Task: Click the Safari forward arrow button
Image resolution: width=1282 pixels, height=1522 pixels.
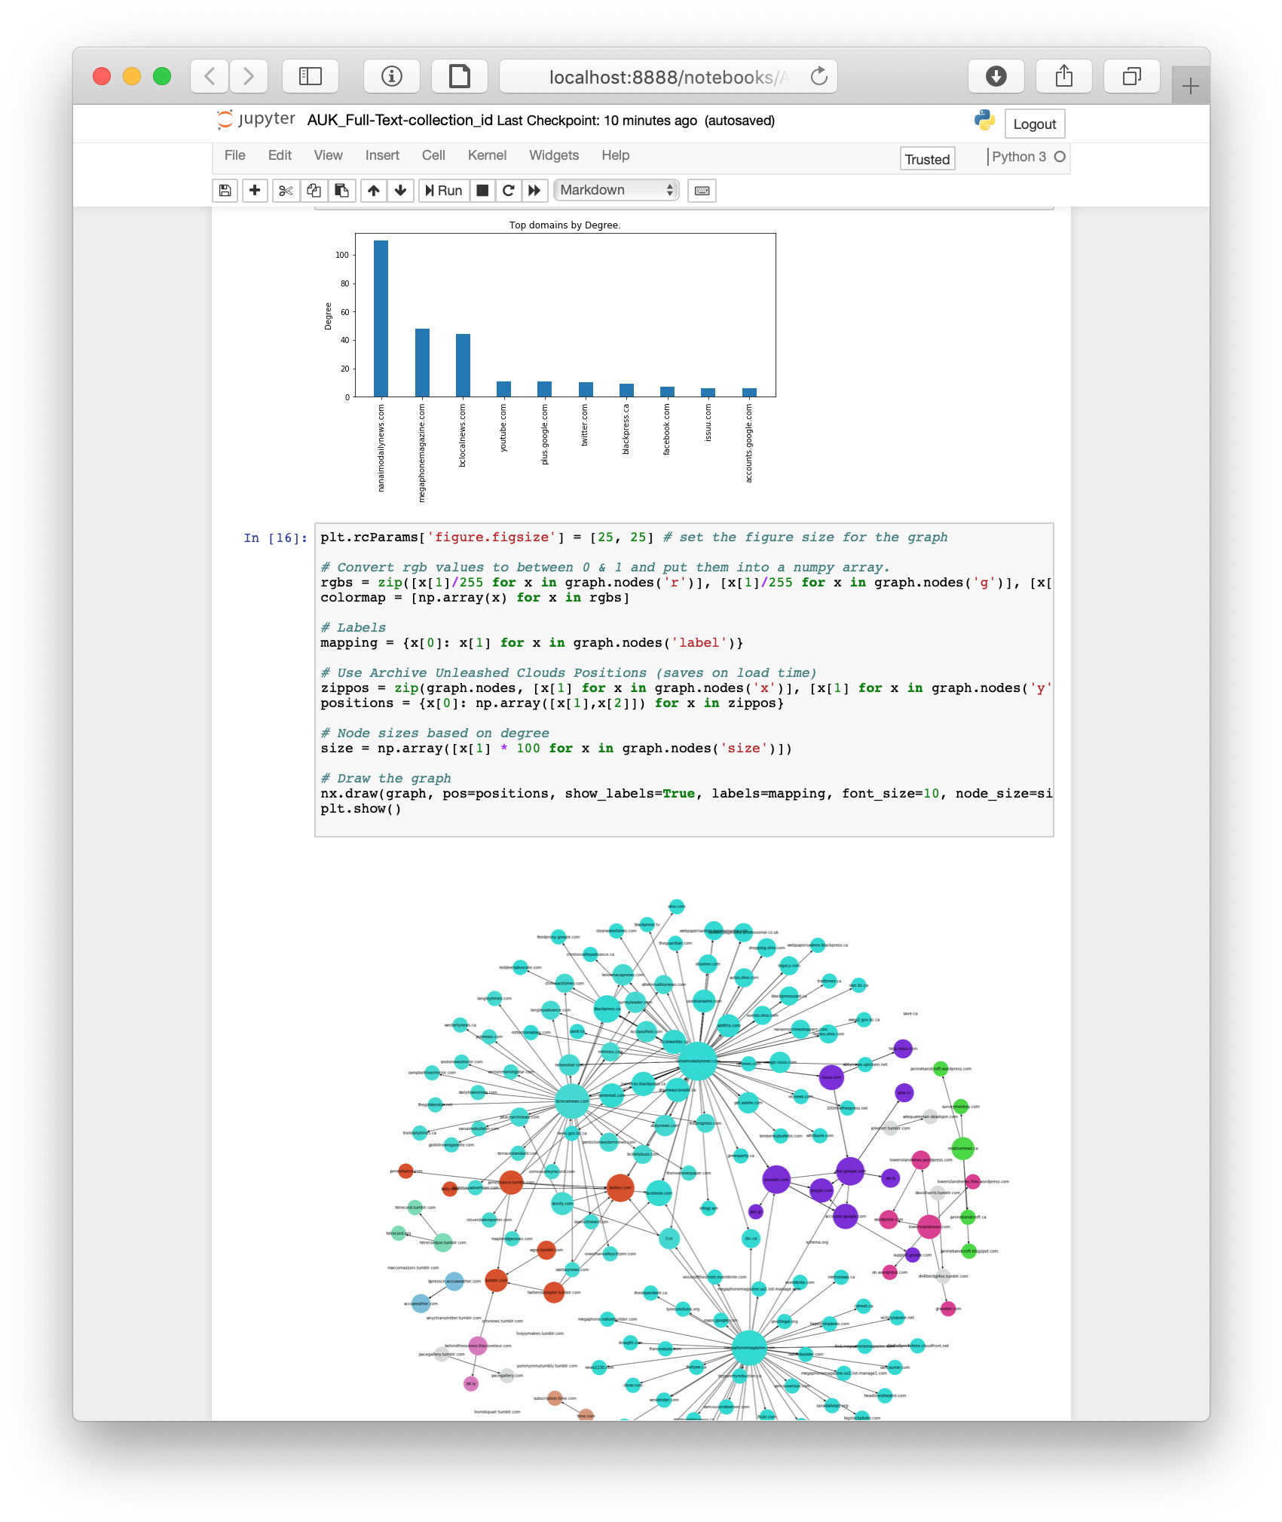Action: 248,76
